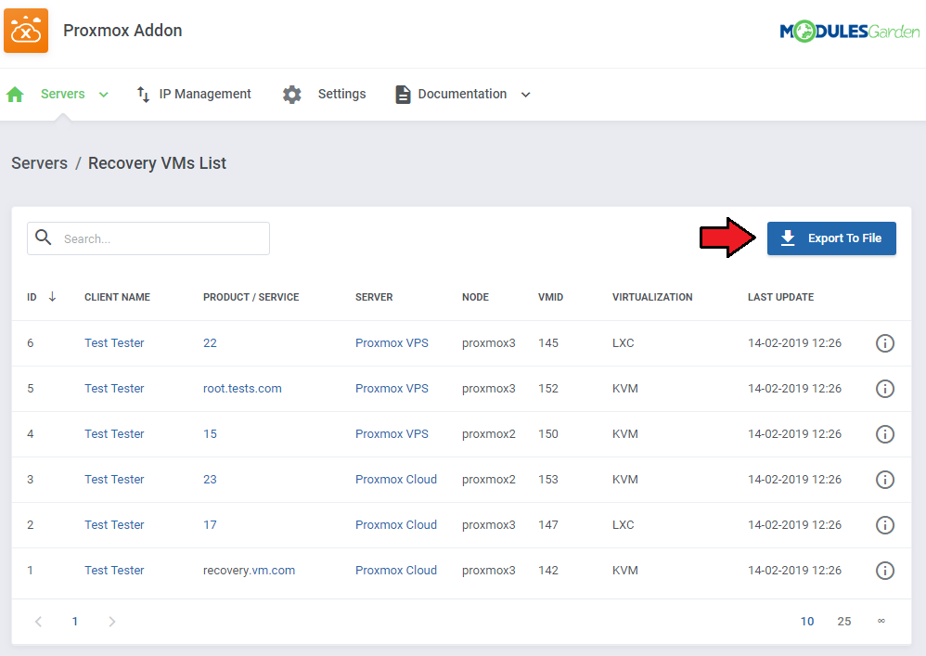Click into the Search input field
Screen dimensions: 926x656
[148, 238]
